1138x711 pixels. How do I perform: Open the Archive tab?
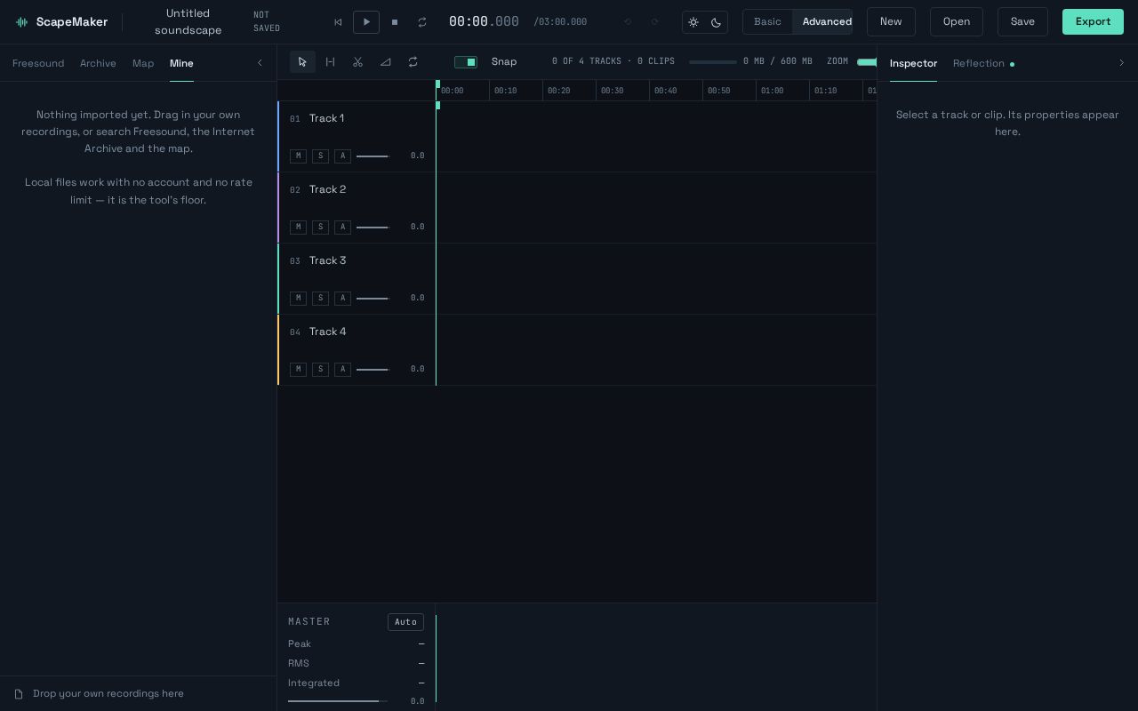(x=98, y=63)
